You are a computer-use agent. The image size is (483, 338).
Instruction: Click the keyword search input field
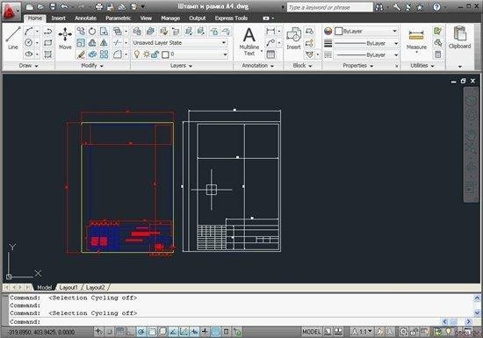[x=330, y=7]
